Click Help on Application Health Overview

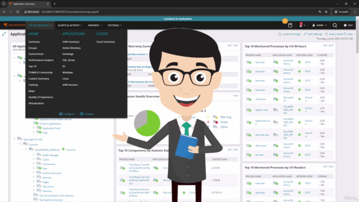click(x=236, y=96)
